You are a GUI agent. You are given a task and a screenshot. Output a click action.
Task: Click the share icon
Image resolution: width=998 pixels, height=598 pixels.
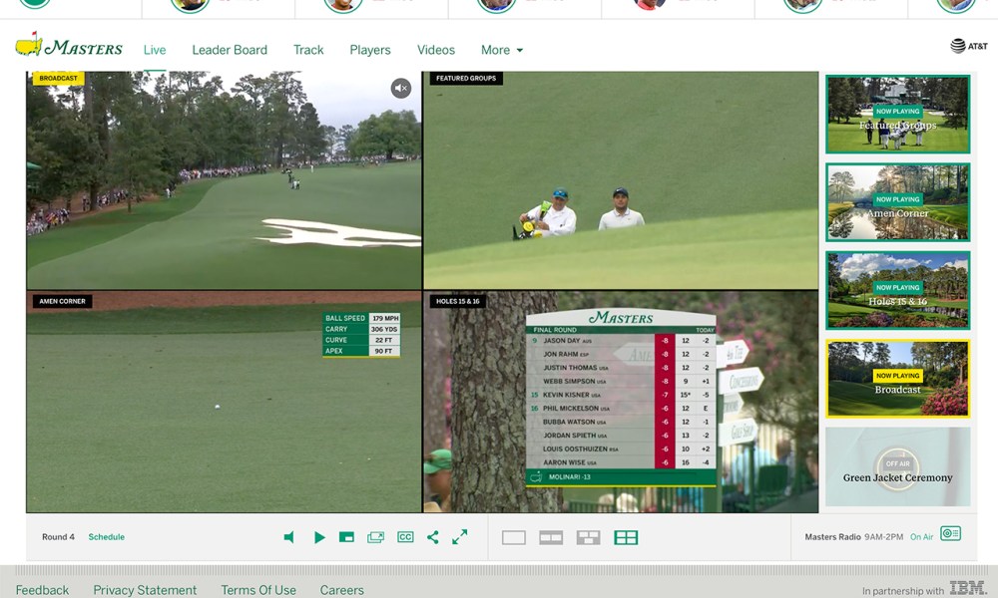coord(433,537)
